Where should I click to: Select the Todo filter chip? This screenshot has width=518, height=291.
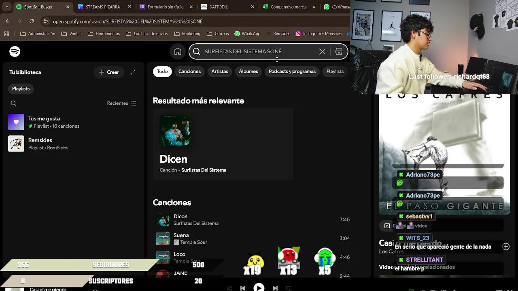click(162, 72)
